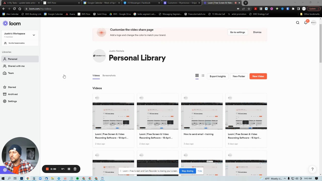Open the account avatar menu

pos(314,23)
